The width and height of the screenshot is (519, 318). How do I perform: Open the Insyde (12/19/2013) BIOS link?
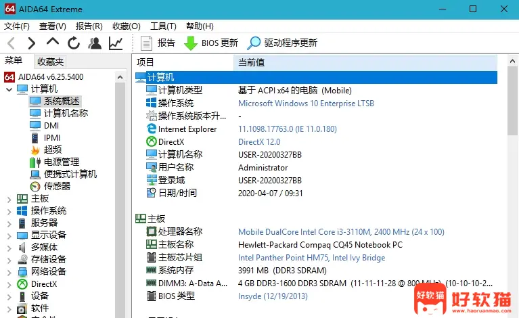[x=273, y=296]
